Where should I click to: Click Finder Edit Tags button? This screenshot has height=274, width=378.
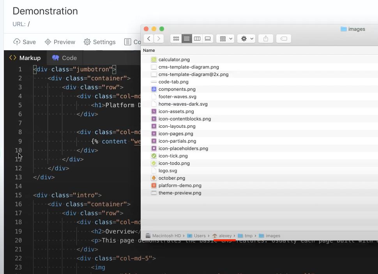click(284, 39)
